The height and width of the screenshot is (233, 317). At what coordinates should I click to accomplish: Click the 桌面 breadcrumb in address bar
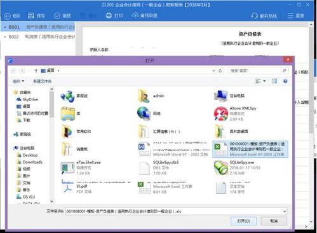coord(50,71)
